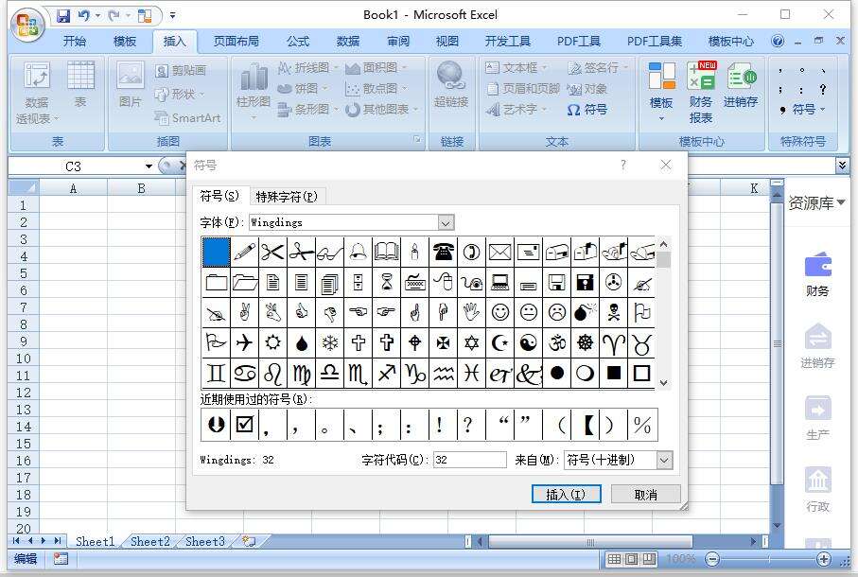Click the zoom in plus button

[x=824, y=559]
